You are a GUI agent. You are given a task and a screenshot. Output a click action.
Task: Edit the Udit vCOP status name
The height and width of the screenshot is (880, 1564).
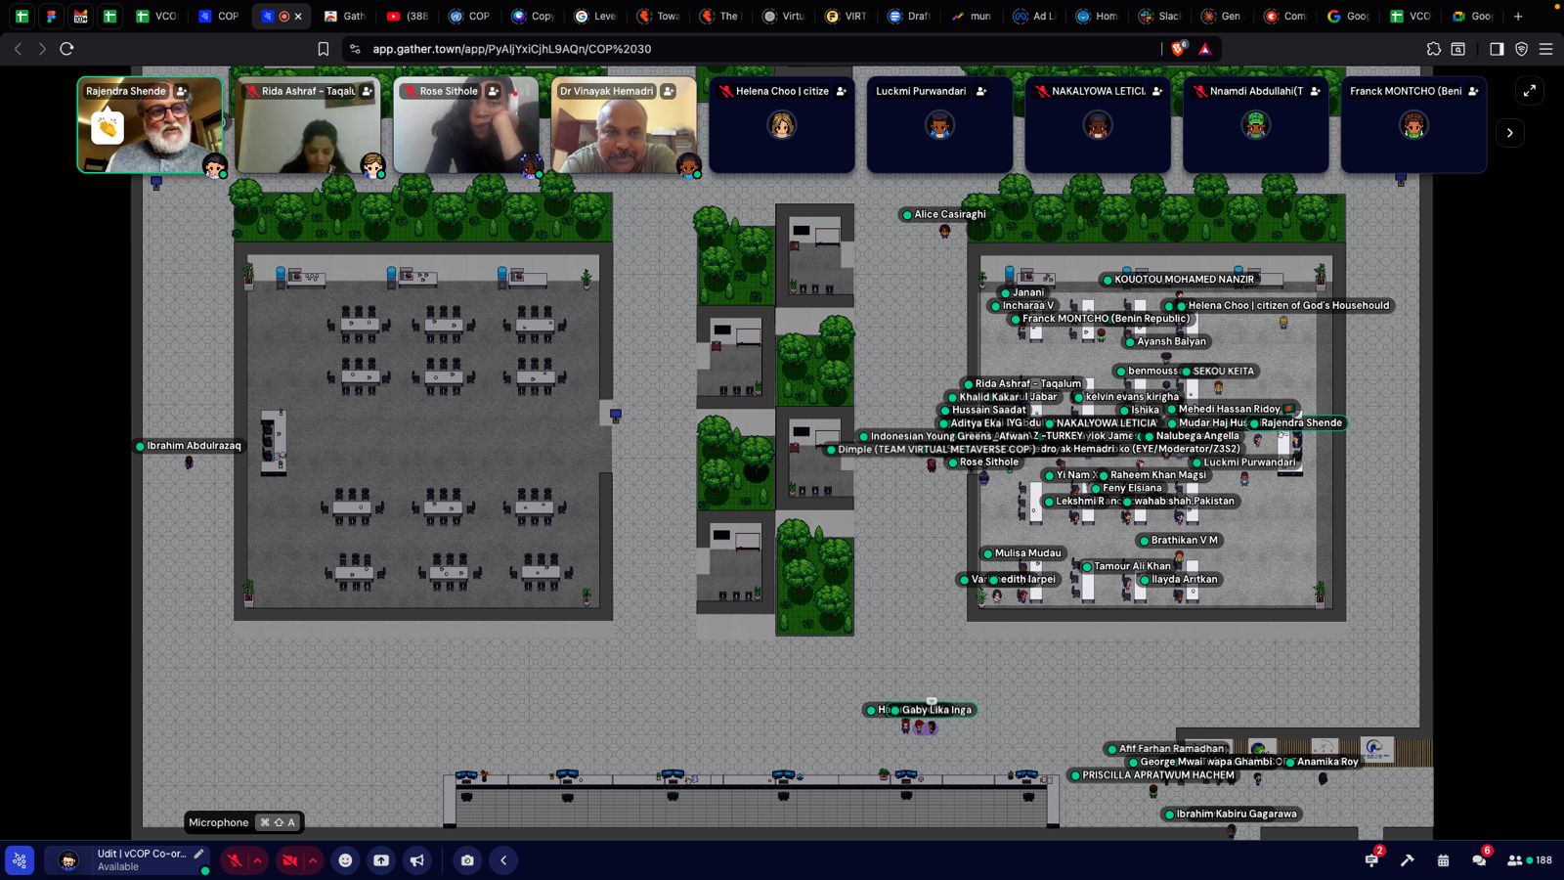click(x=199, y=854)
